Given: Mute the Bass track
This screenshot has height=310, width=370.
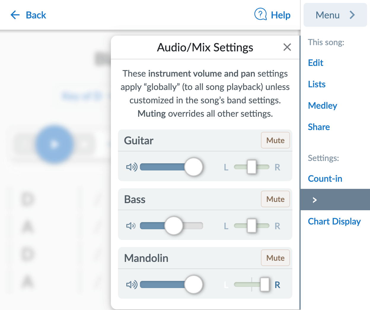Looking at the screenshot, I should 275,199.
